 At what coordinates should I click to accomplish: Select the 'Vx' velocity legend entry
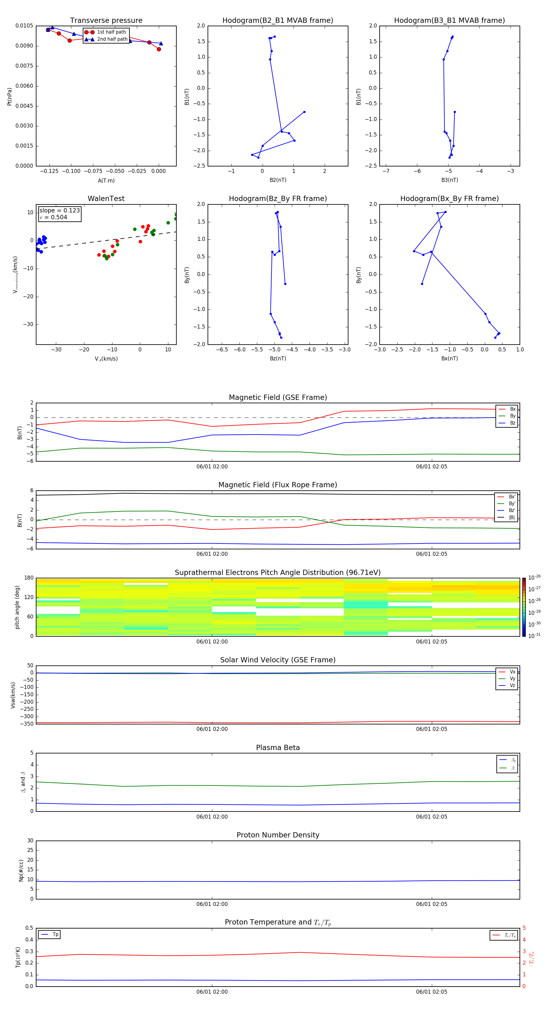pyautogui.click(x=507, y=672)
